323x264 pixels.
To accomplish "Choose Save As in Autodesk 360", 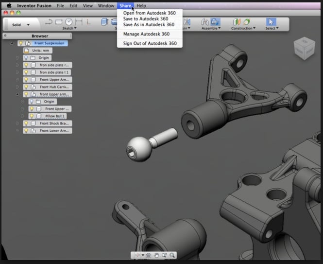I will point(150,24).
